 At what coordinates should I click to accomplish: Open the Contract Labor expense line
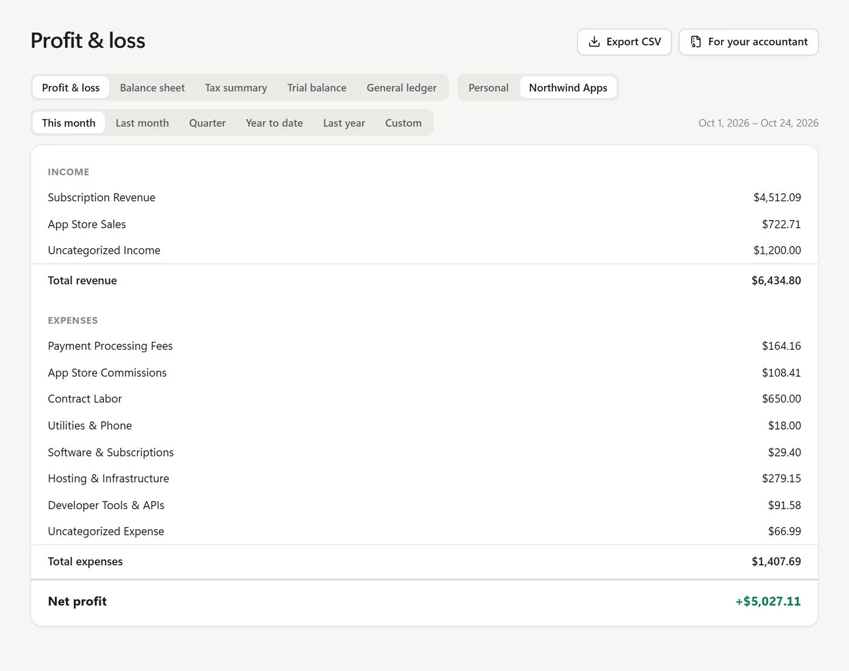[424, 399]
